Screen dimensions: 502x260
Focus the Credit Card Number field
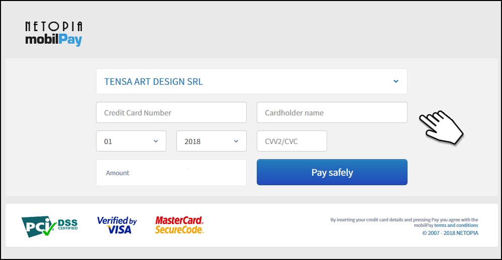pos(171,112)
